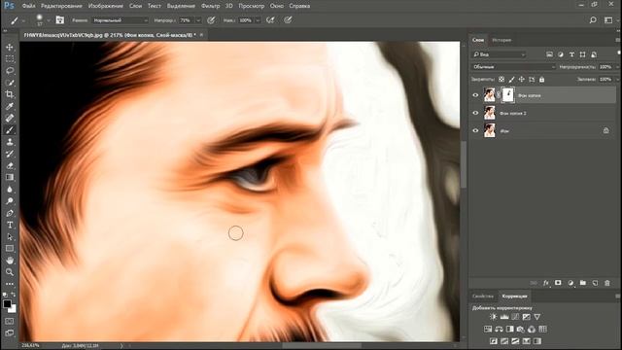Image resolution: width=622 pixels, height=350 pixels.
Task: Enable airbrush build-up mode
Action: pyautogui.click(x=270, y=19)
